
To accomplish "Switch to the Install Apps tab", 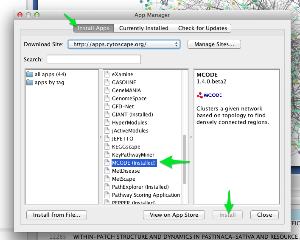I will point(94,28).
